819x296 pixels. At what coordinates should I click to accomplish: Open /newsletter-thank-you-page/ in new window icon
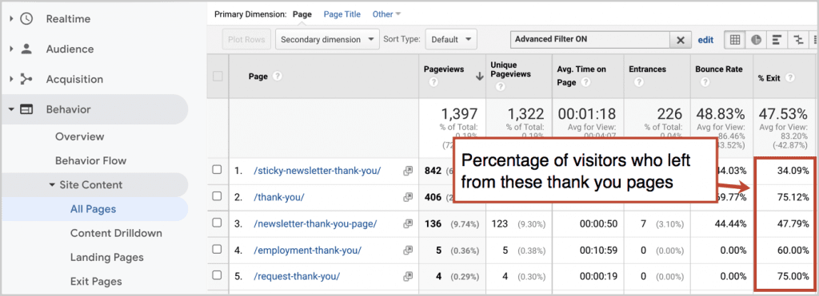[x=408, y=223]
